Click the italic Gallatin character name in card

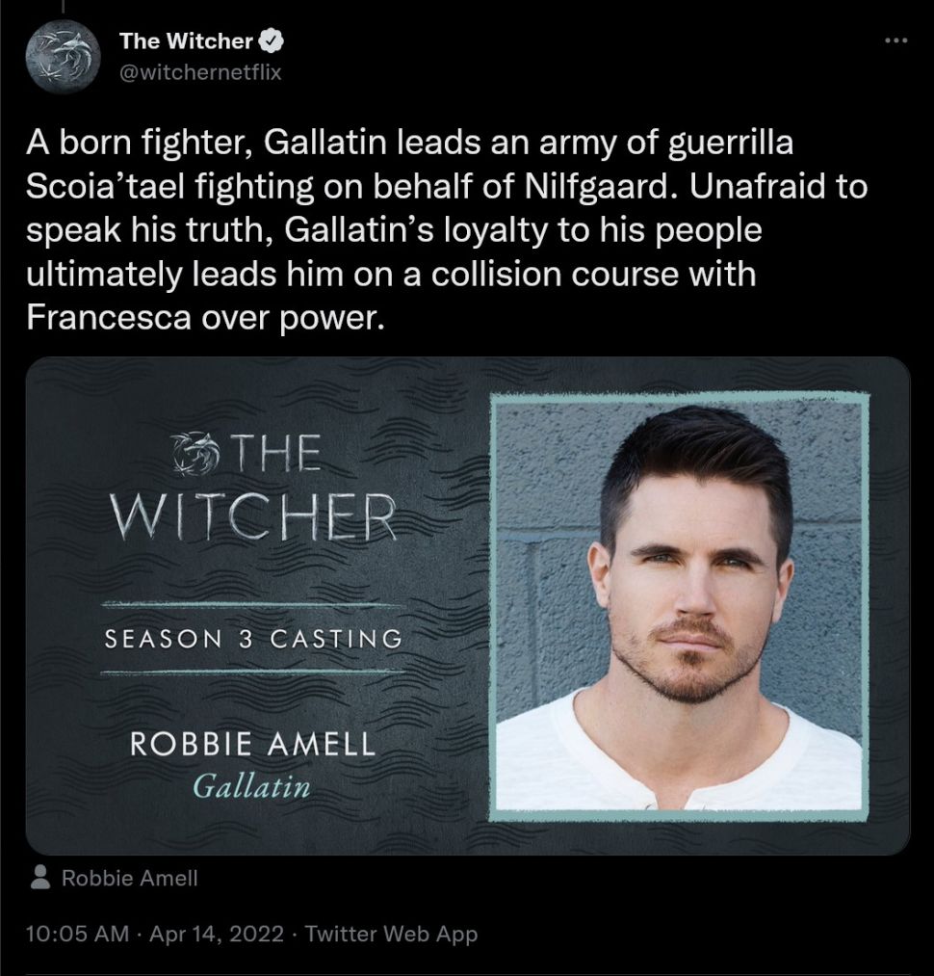pyautogui.click(x=251, y=785)
